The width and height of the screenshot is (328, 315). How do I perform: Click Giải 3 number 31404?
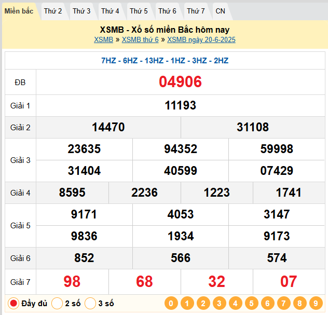coord(84,171)
